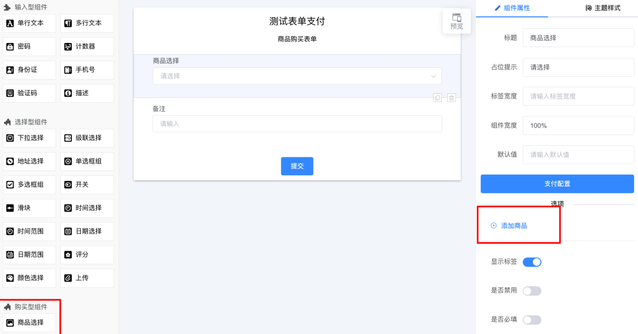Add the 评分 rating component
The width and height of the screenshot is (638, 334).
point(87,255)
